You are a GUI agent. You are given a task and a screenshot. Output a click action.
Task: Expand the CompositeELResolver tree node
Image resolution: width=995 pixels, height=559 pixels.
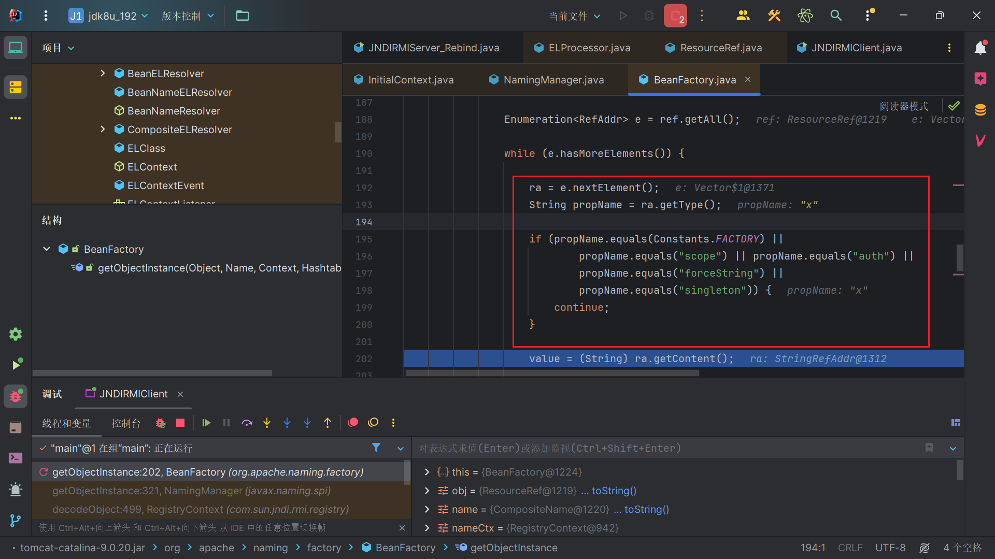click(x=103, y=130)
